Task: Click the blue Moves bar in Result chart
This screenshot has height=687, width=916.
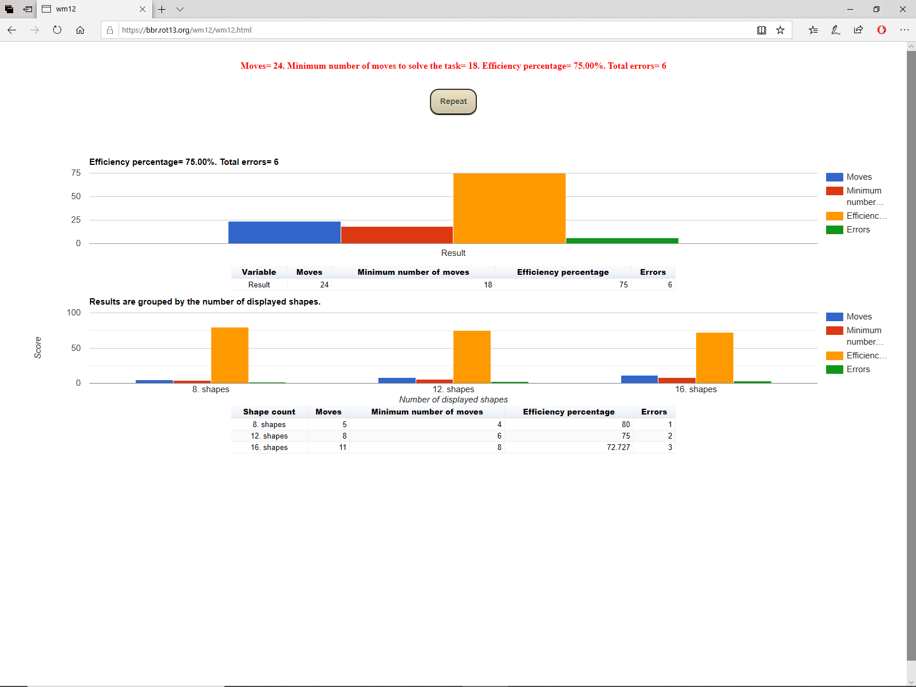Action: click(285, 232)
